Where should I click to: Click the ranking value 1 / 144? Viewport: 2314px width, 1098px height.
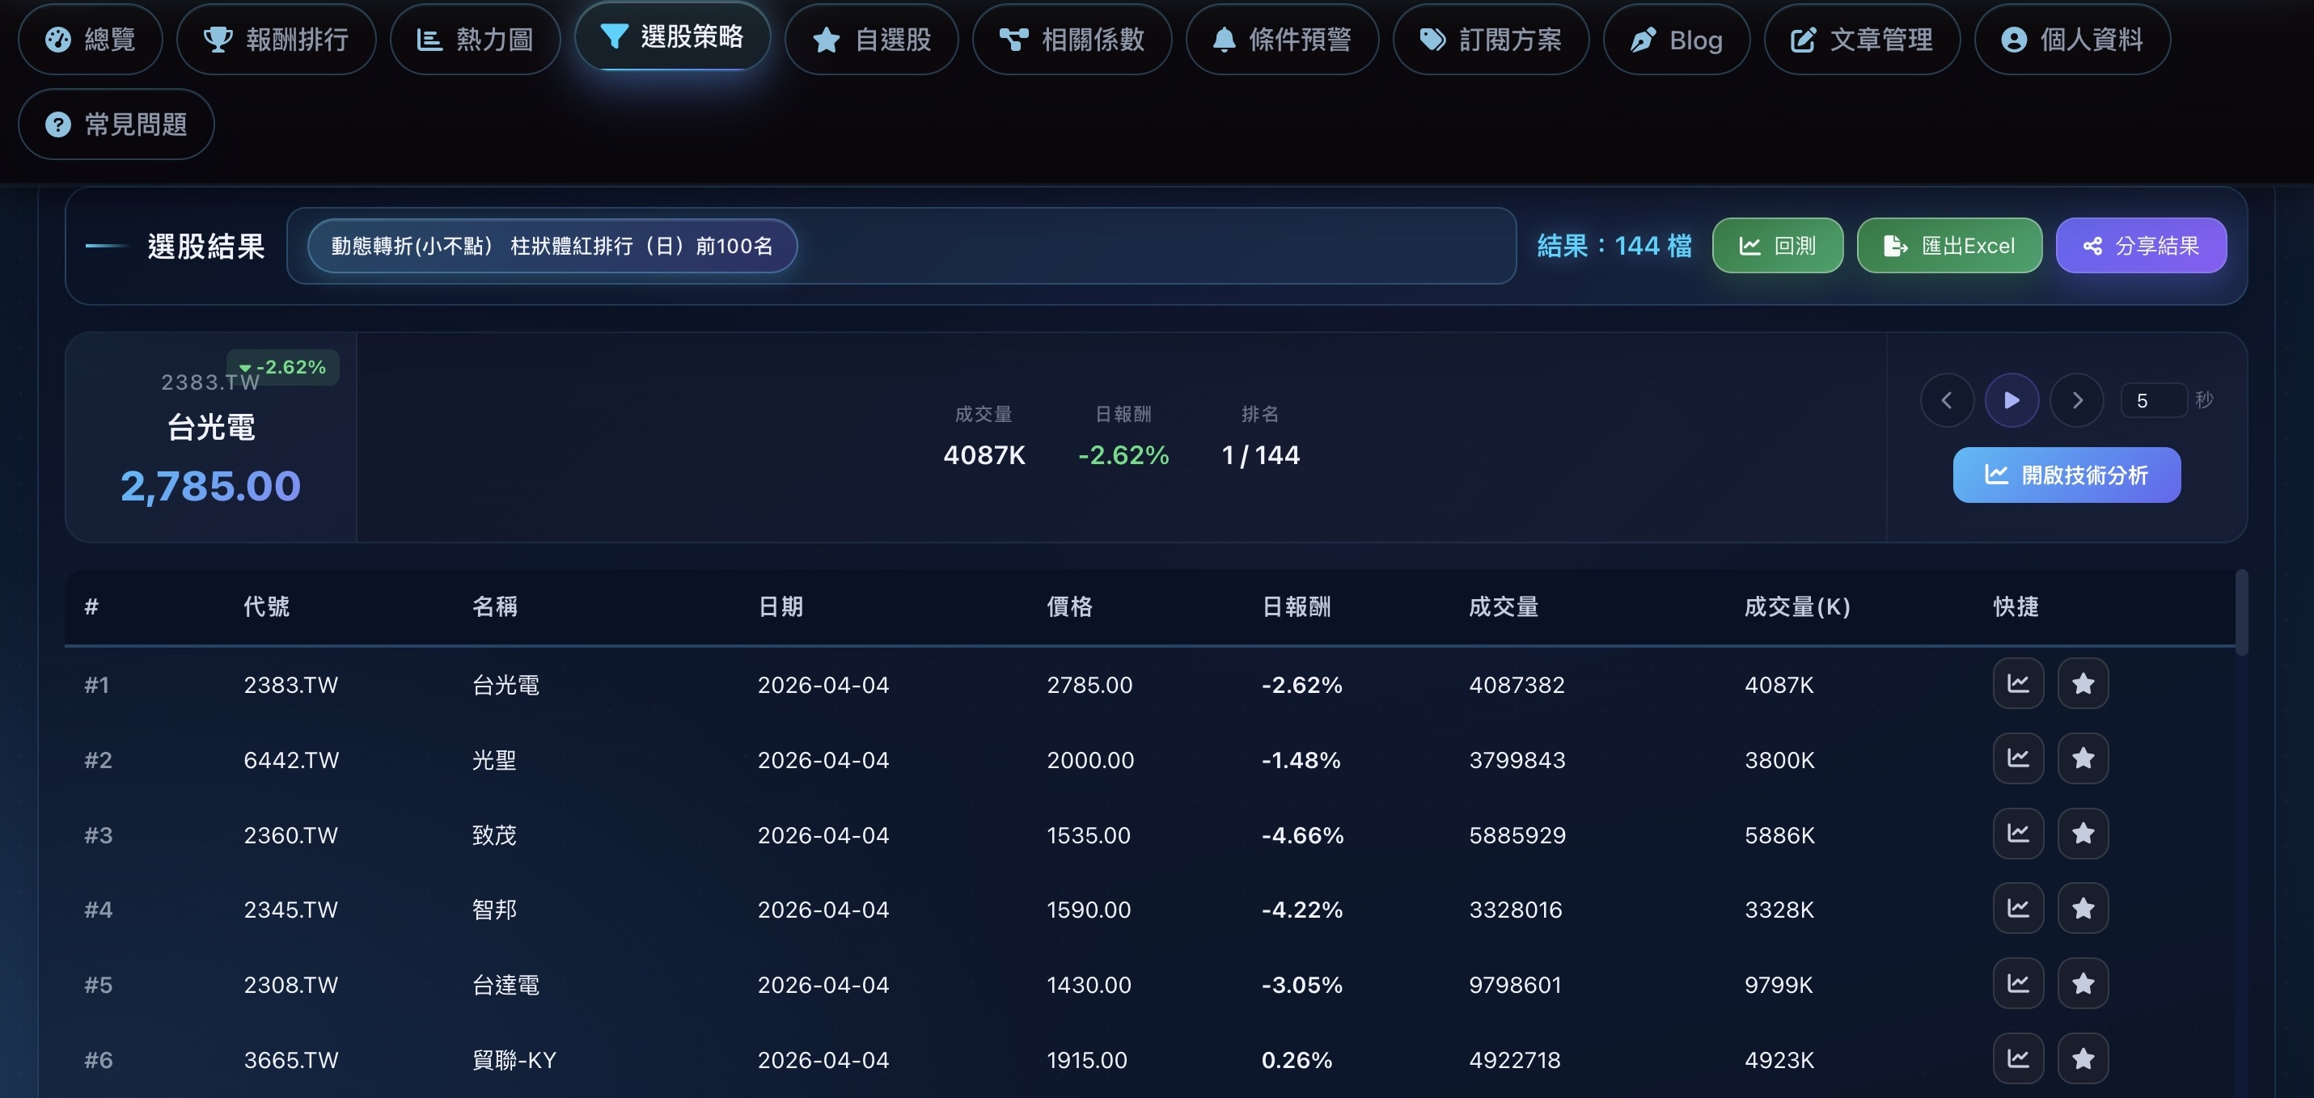pyautogui.click(x=1260, y=455)
